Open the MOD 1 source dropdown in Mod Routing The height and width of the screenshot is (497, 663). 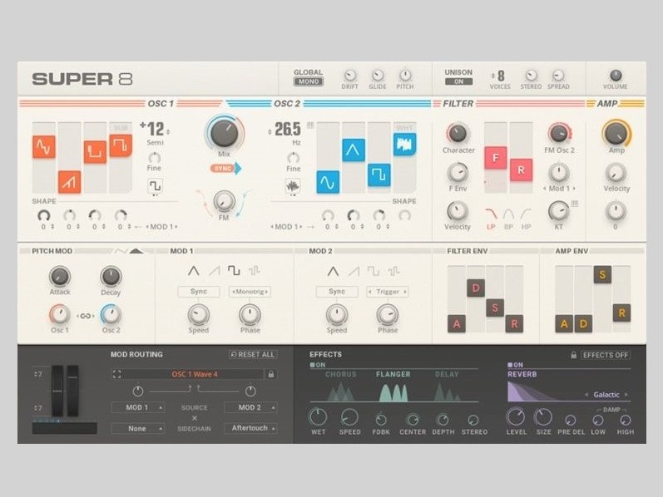point(137,407)
